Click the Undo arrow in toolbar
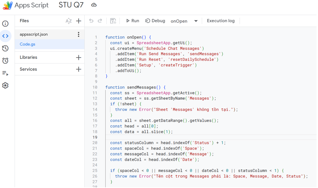 click(x=91, y=21)
